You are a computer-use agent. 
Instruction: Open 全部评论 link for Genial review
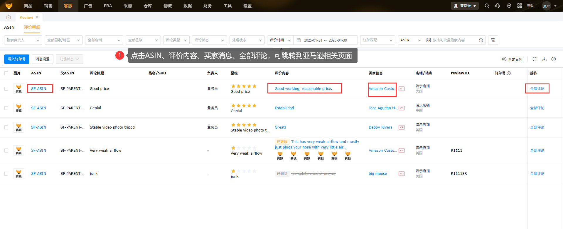(x=537, y=108)
